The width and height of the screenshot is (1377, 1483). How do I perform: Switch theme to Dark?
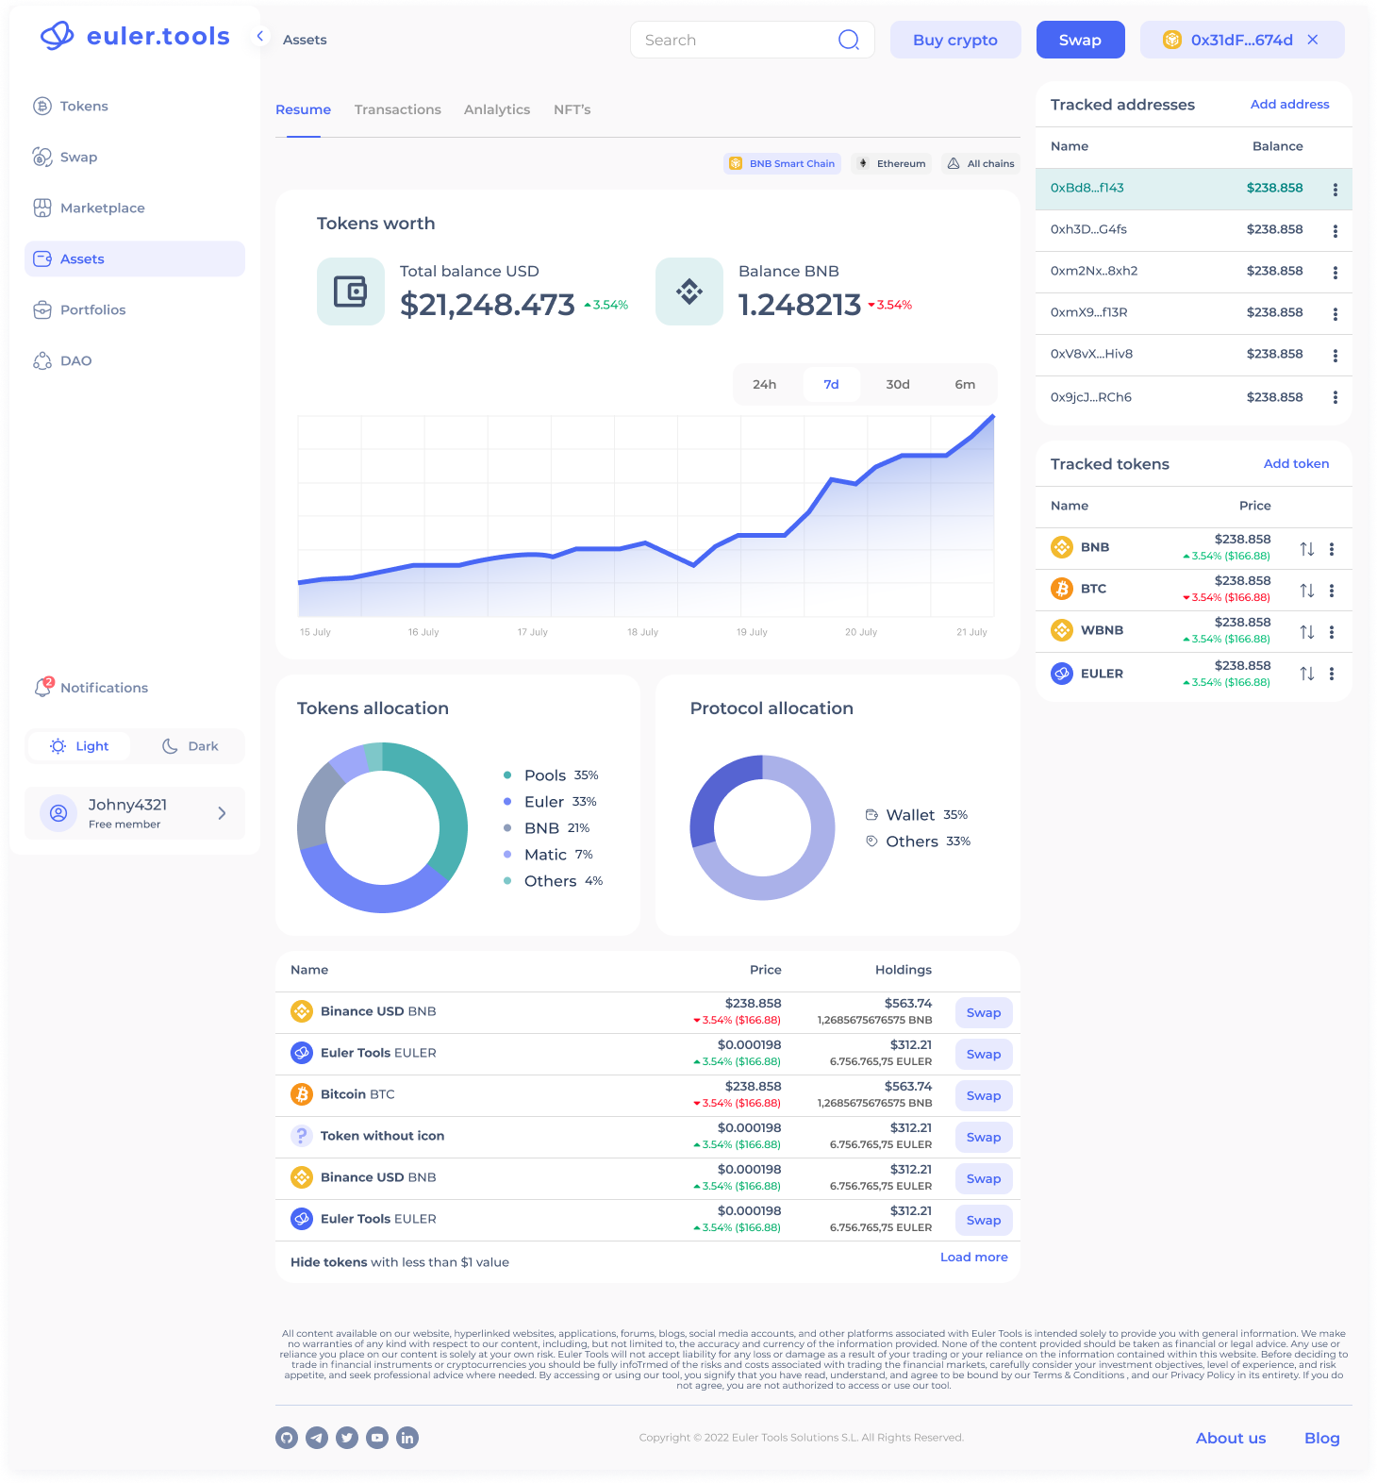coord(190,746)
